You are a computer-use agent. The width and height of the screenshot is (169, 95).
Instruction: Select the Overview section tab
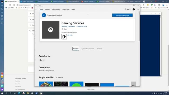(76, 49)
